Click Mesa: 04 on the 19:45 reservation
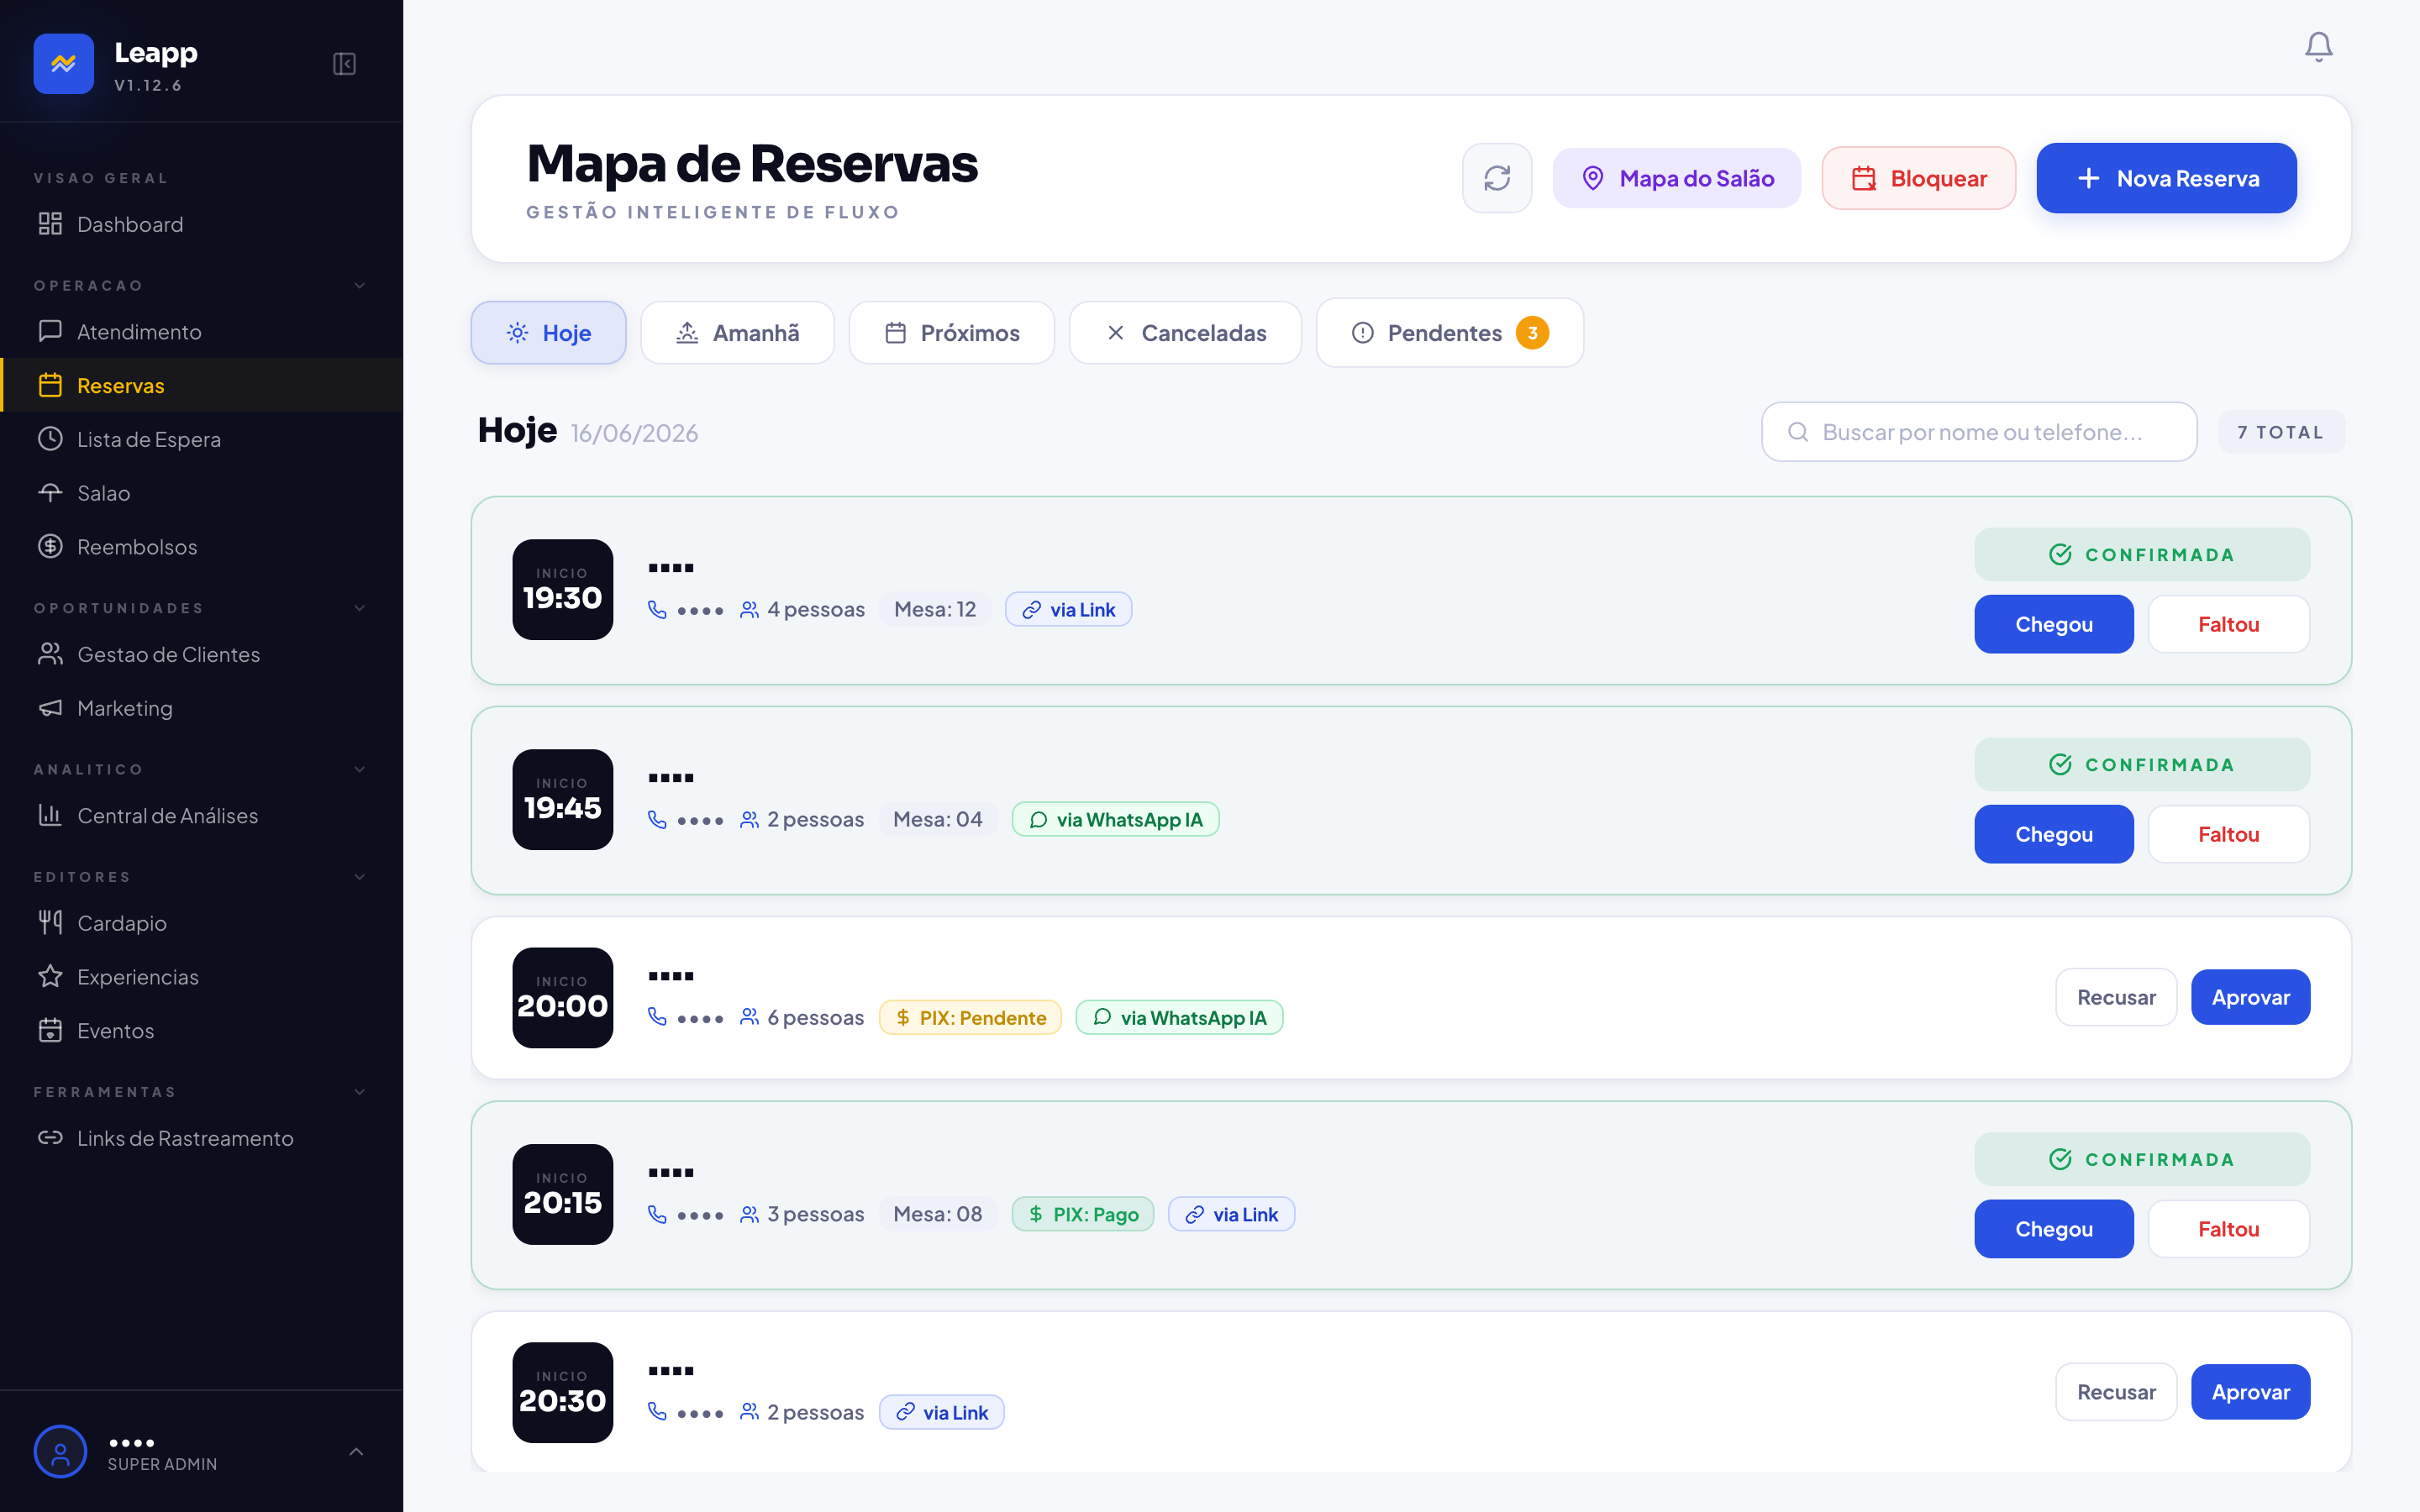The height and width of the screenshot is (1512, 2420). pyautogui.click(x=937, y=820)
